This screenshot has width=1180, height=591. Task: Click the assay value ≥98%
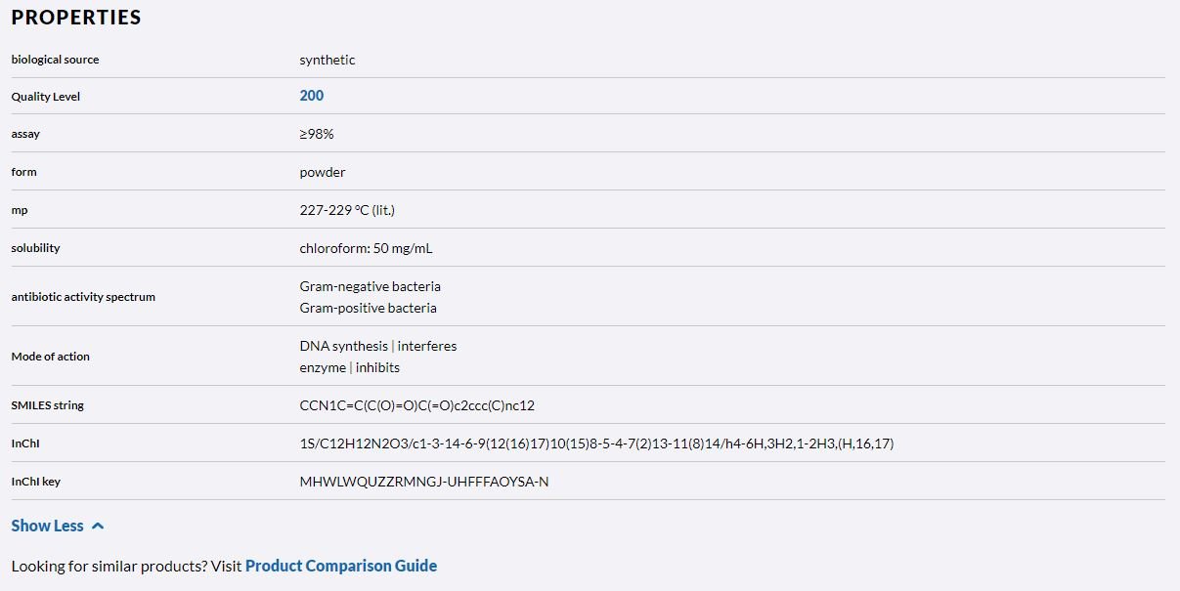click(317, 134)
